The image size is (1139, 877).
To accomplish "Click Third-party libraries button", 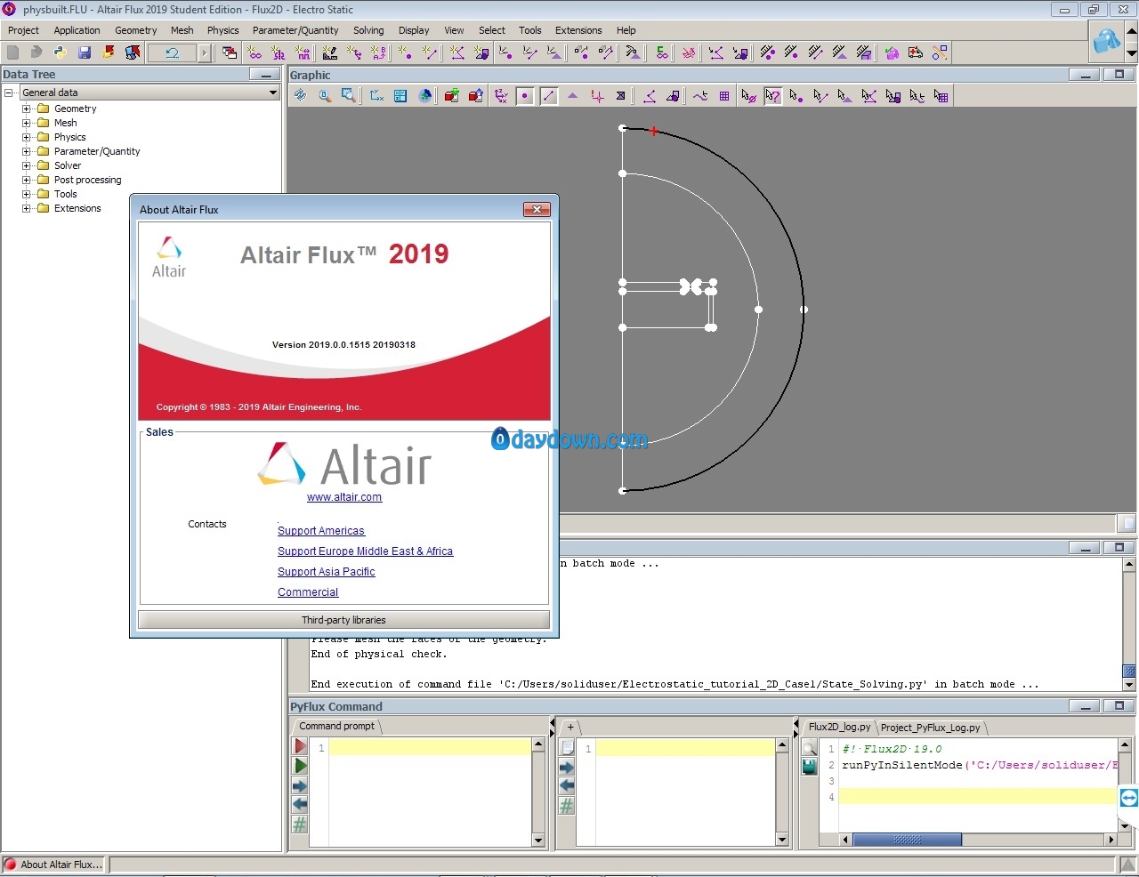I will click(343, 620).
